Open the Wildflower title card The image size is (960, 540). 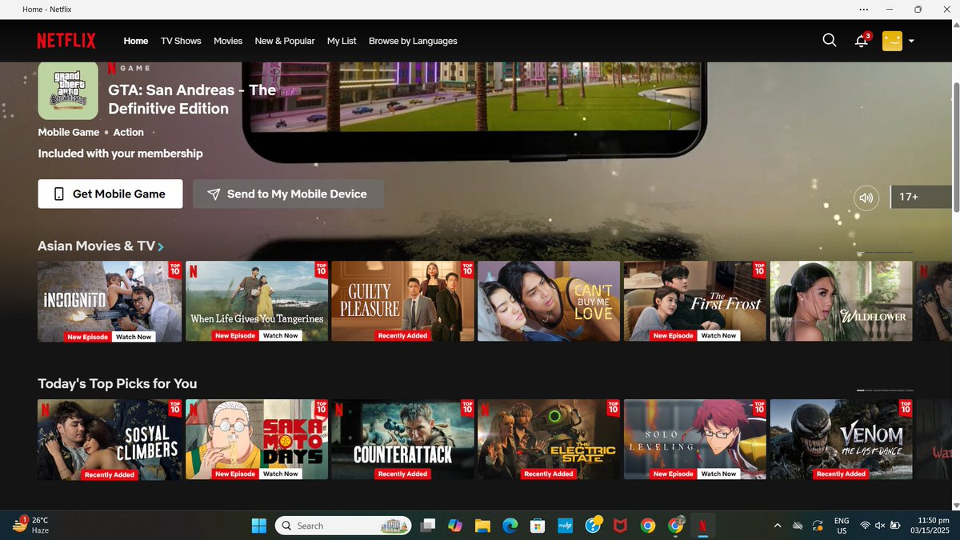click(x=841, y=302)
